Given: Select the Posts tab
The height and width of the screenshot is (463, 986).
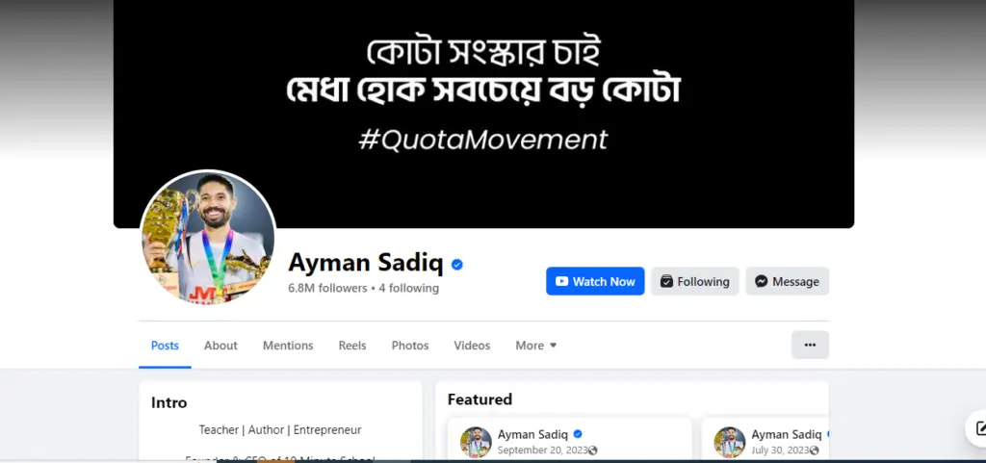Looking at the screenshot, I should [x=165, y=346].
